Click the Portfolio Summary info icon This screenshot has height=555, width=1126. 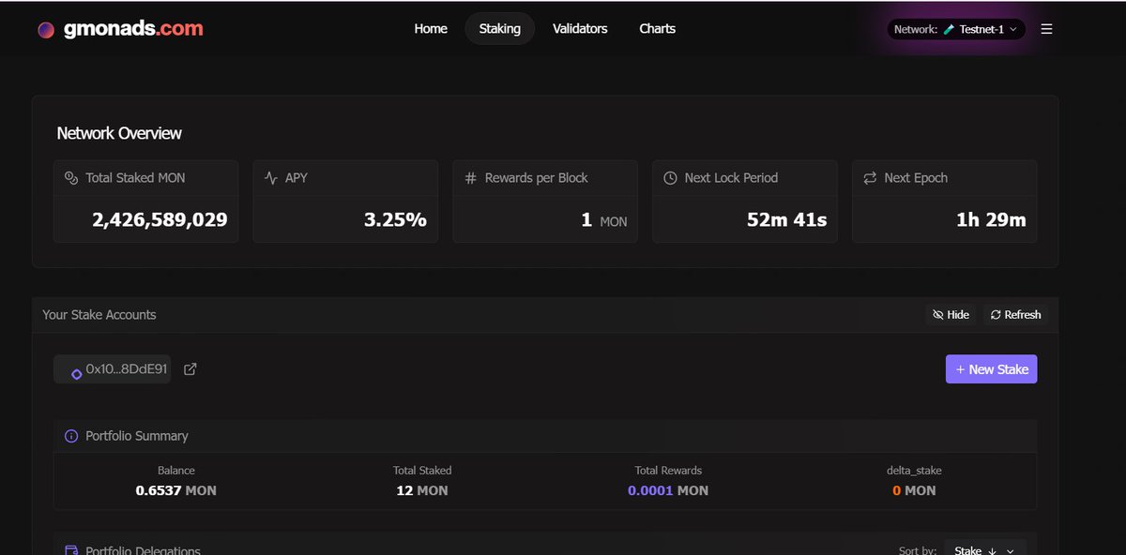point(71,436)
